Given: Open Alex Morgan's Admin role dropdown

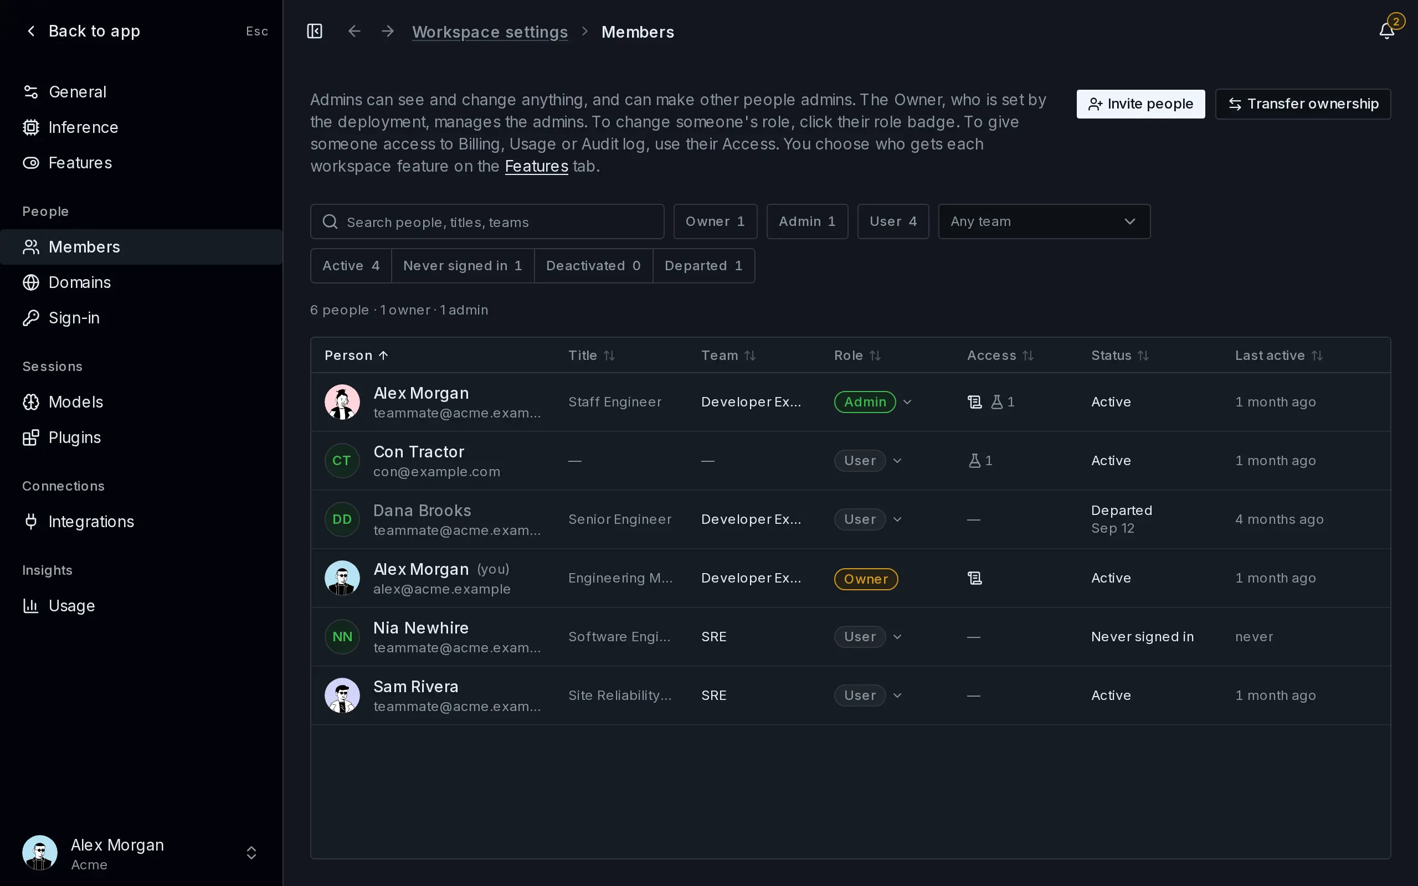Looking at the screenshot, I should pyautogui.click(x=907, y=402).
